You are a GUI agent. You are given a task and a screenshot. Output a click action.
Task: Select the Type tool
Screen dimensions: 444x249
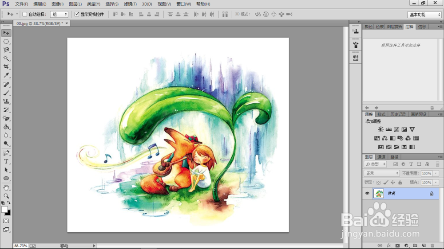point(6,161)
